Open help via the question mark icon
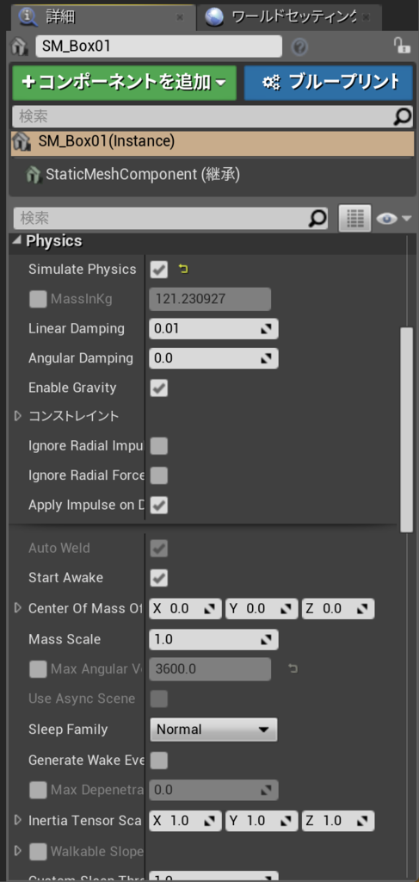This screenshot has width=419, height=882. pyautogui.click(x=299, y=47)
